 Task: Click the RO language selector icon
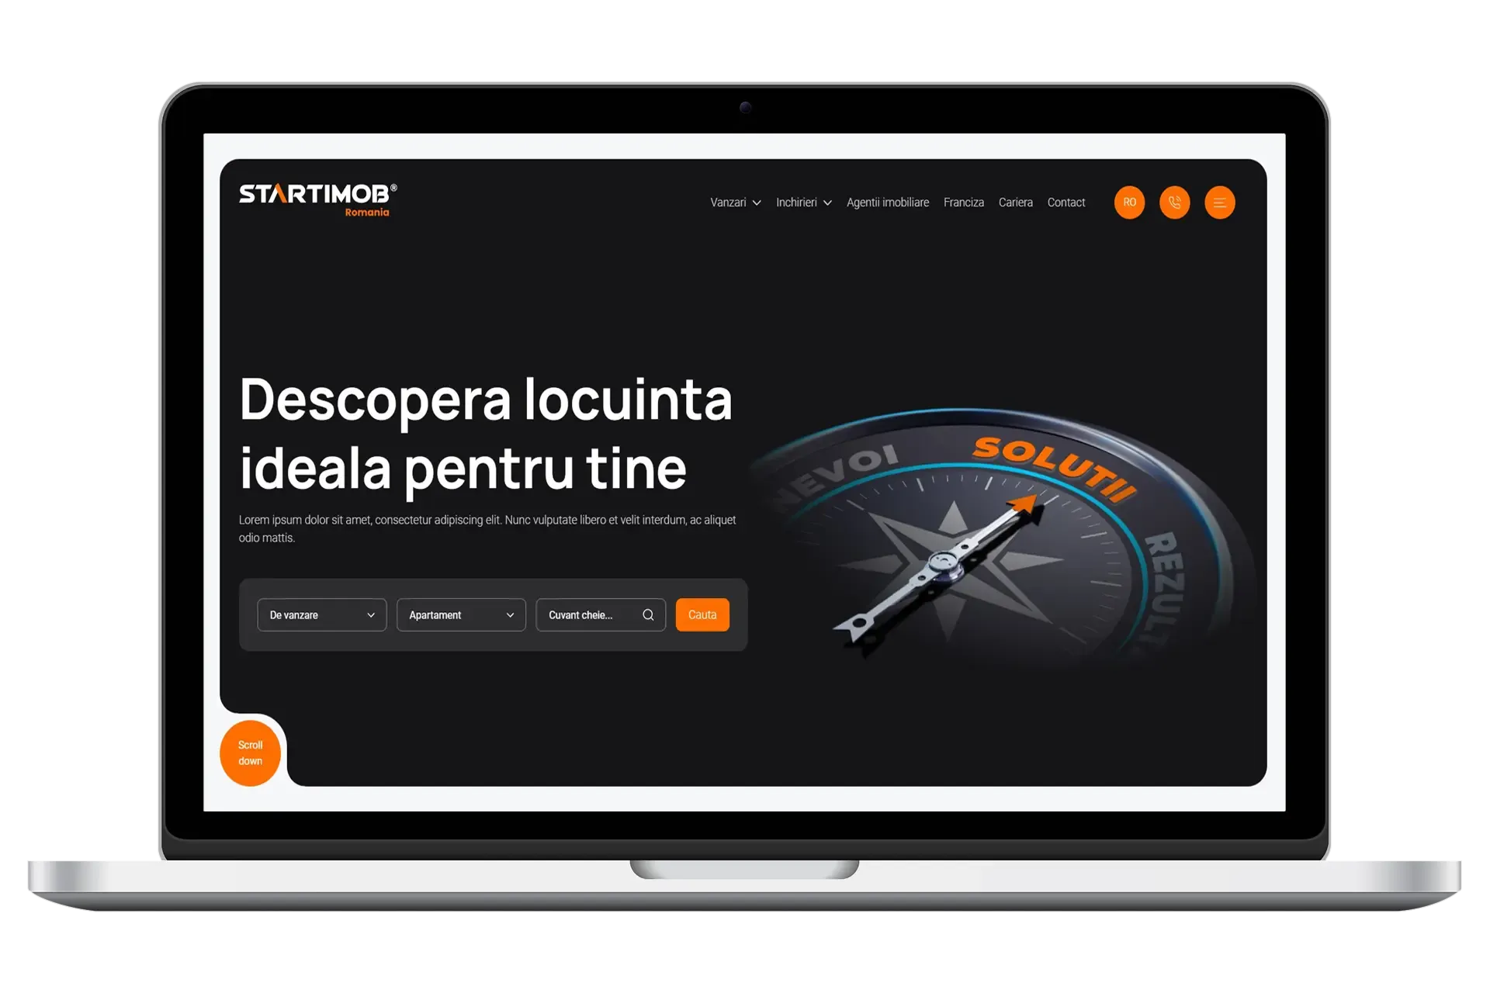(1130, 202)
